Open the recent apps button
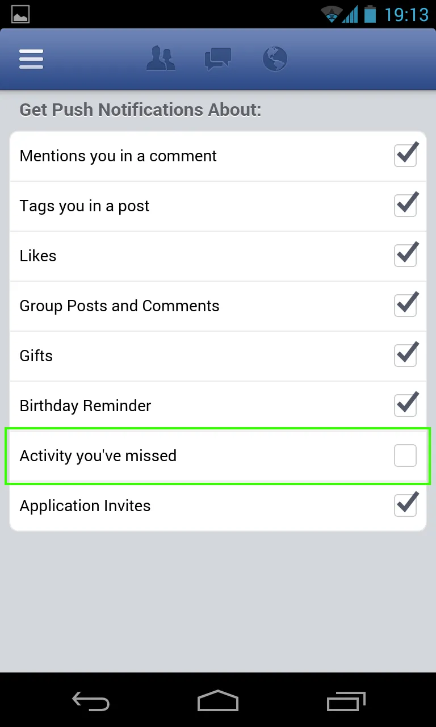The height and width of the screenshot is (727, 436). (346, 701)
